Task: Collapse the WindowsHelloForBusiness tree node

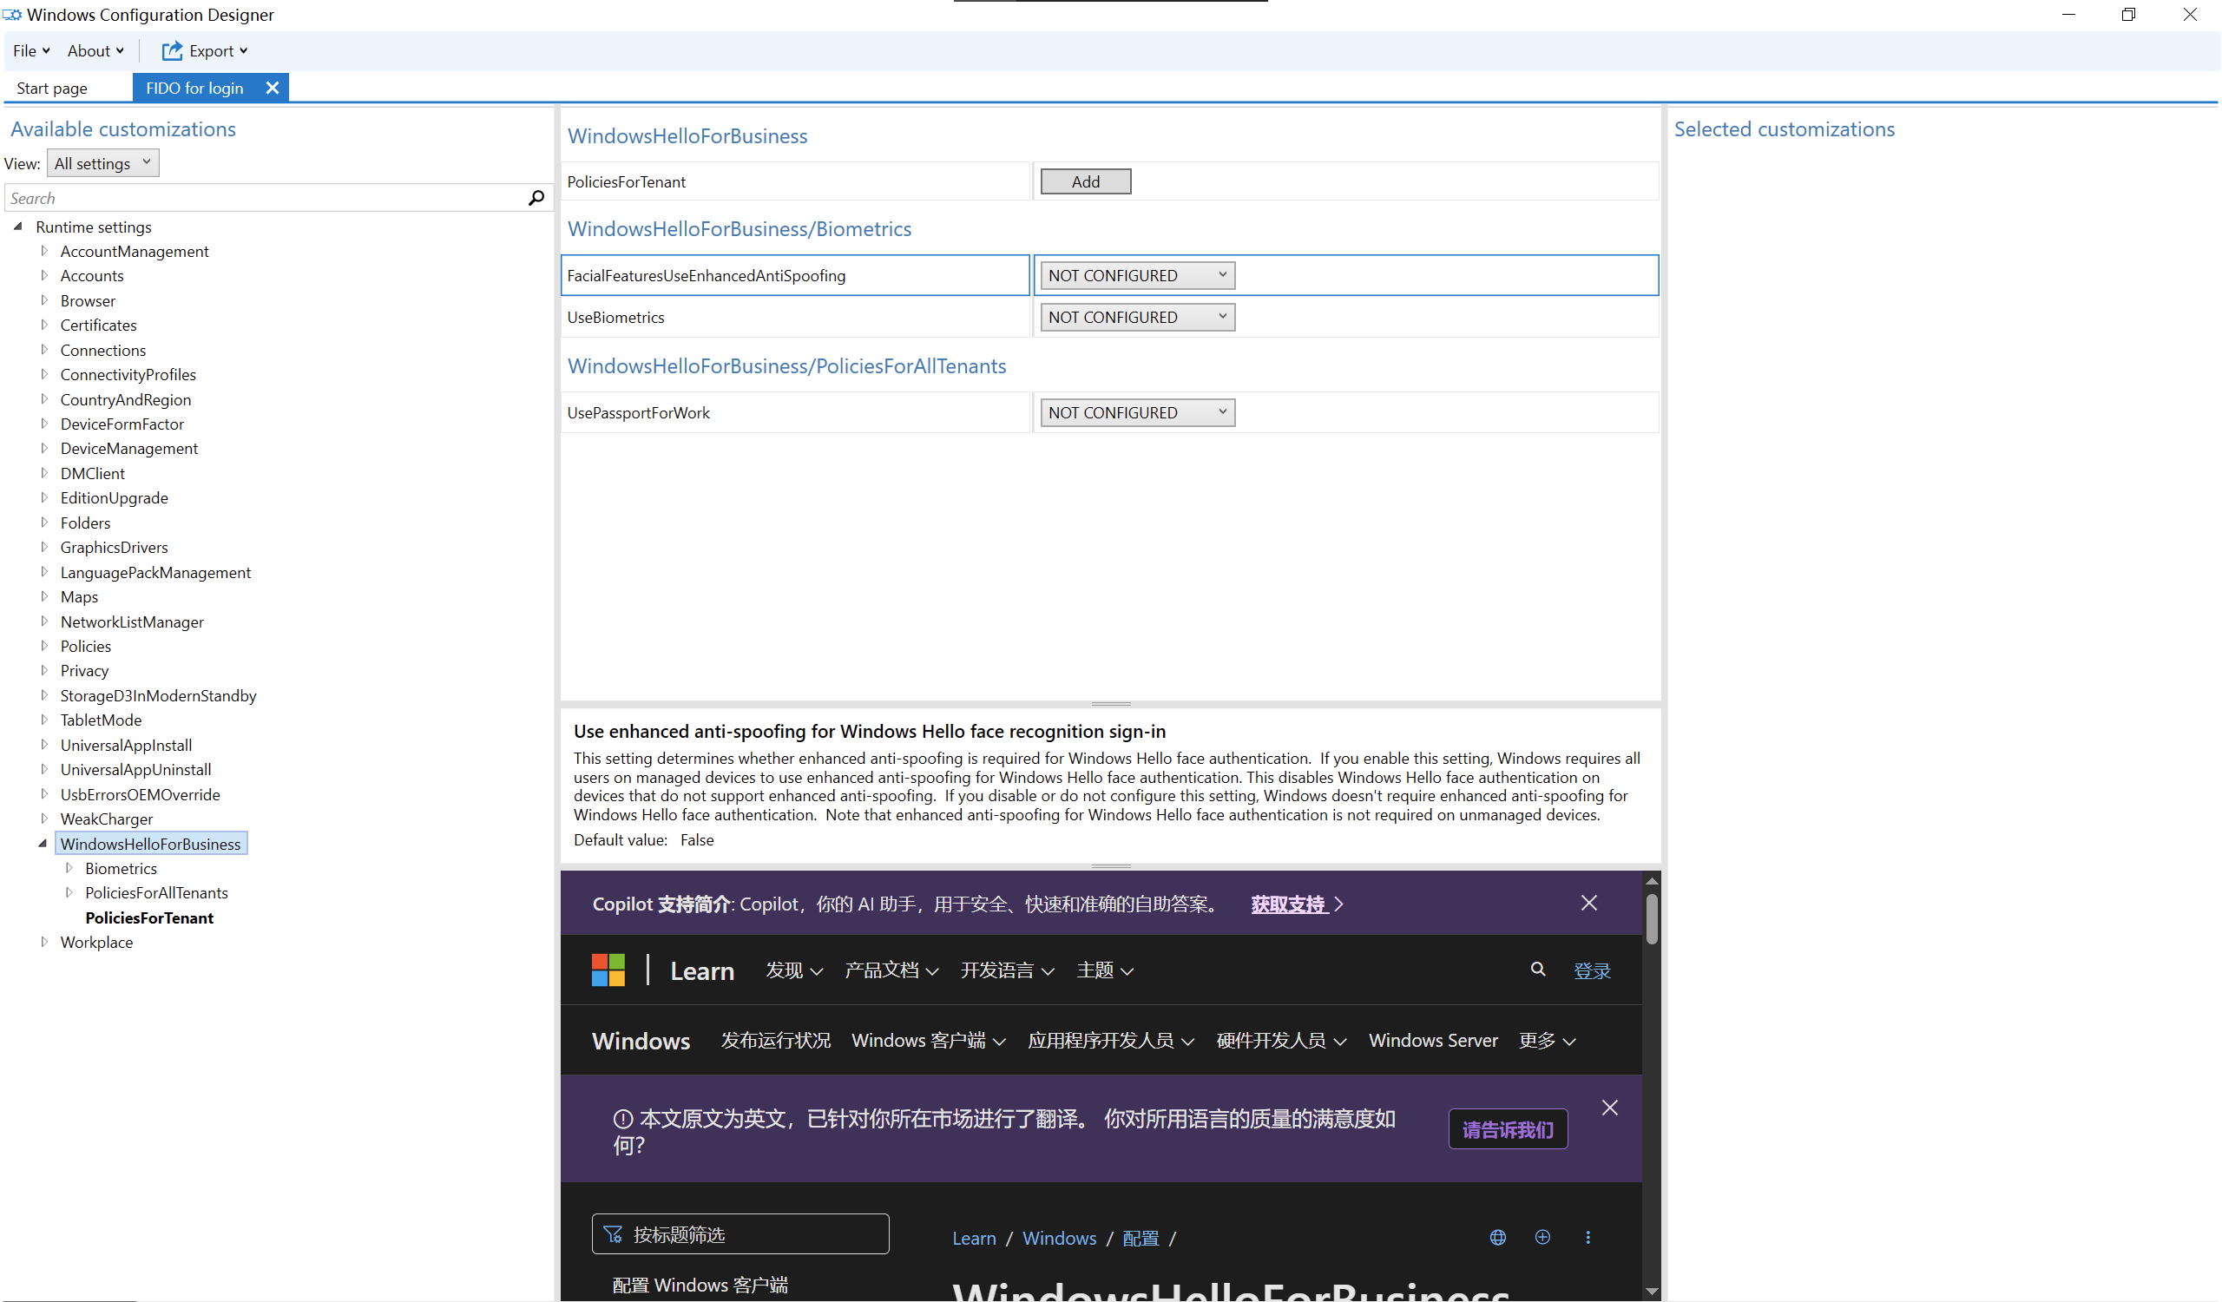Action: 43,844
